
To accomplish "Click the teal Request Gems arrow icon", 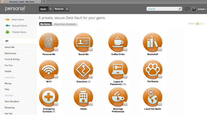I will [x=8, y=26].
